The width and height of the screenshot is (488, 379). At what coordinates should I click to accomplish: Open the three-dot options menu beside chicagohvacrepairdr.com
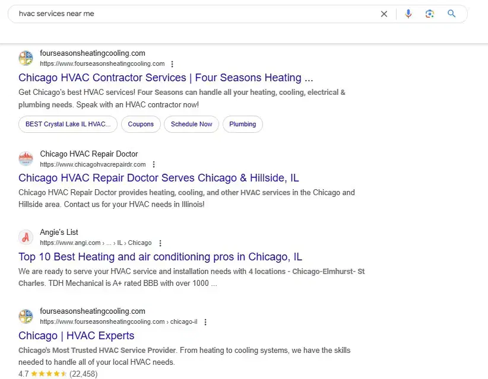tap(153, 164)
